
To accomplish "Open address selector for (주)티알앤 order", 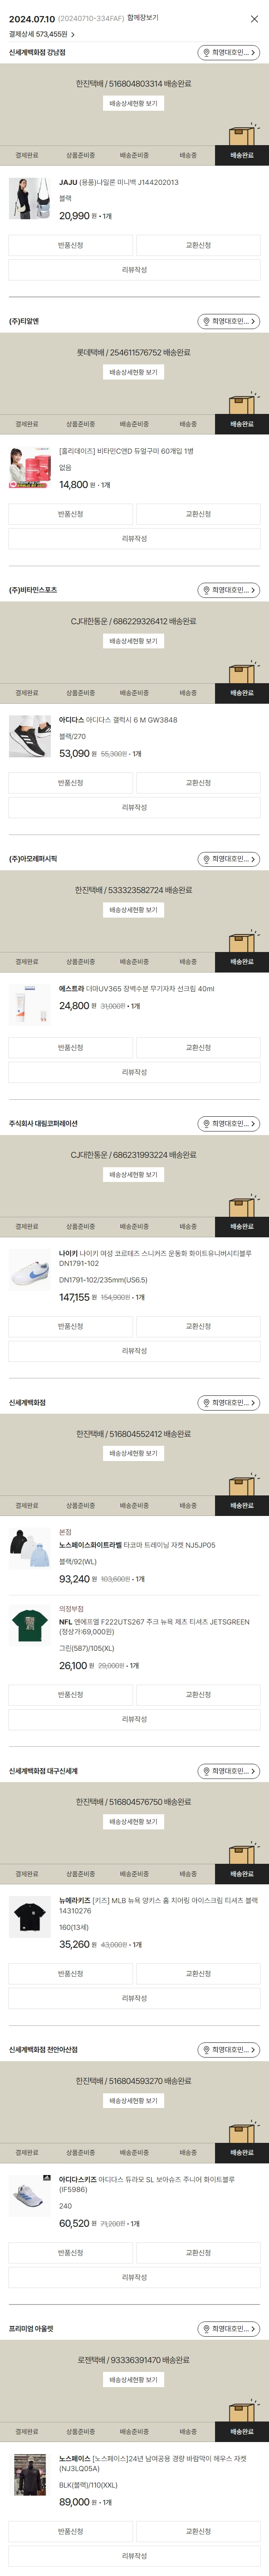I will click(229, 322).
